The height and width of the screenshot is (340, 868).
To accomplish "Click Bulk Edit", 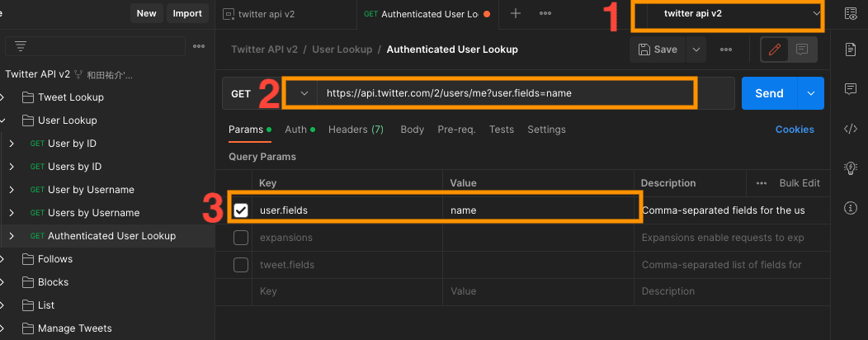I will coord(800,183).
